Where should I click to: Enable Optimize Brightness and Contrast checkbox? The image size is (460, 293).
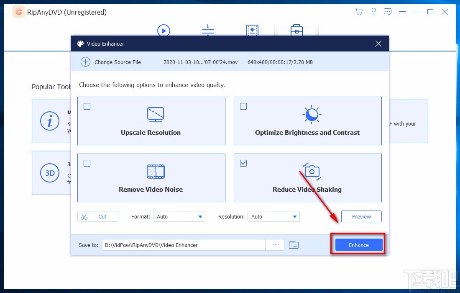[243, 106]
